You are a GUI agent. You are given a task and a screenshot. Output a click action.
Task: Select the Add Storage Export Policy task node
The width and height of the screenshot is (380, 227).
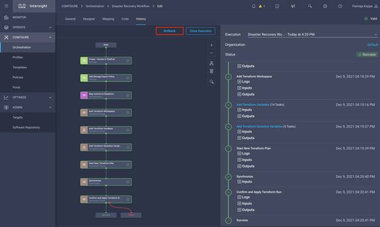(x=106, y=78)
